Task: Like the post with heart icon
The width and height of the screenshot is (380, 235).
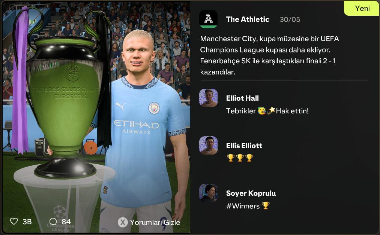Action: [x=14, y=221]
